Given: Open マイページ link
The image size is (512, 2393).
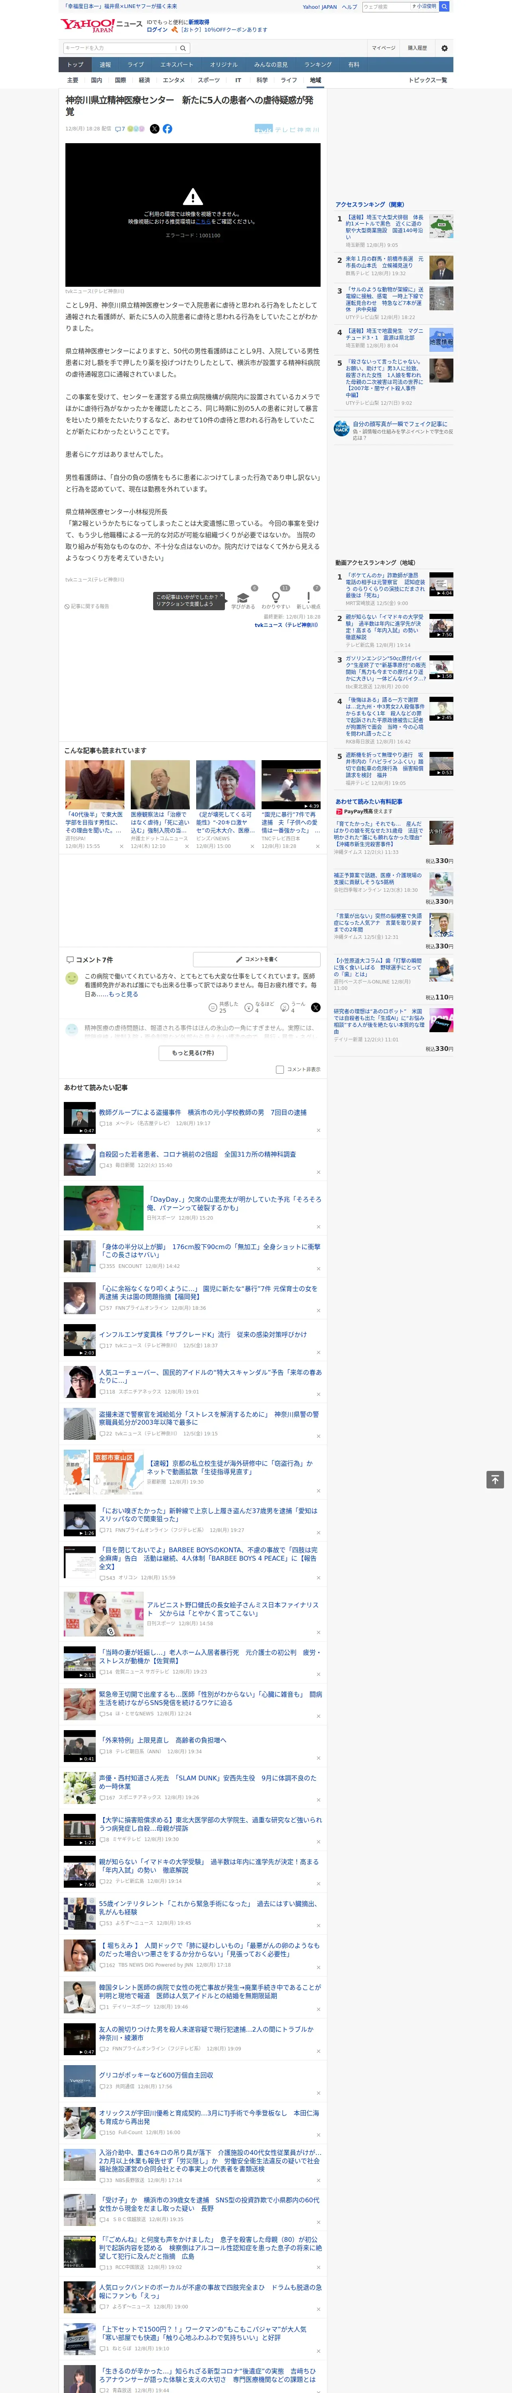Looking at the screenshot, I should [x=383, y=47].
